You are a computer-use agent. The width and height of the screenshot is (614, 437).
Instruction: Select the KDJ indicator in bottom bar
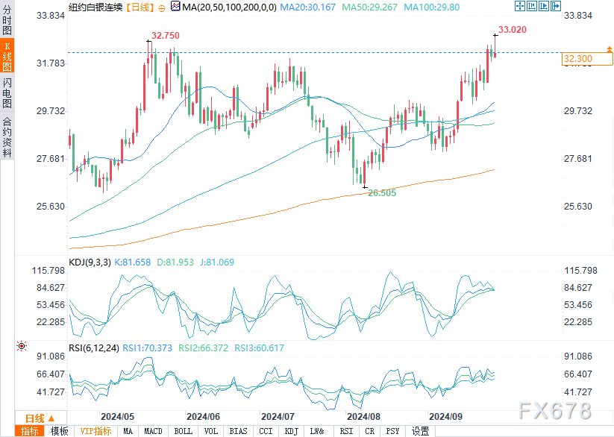click(x=292, y=431)
